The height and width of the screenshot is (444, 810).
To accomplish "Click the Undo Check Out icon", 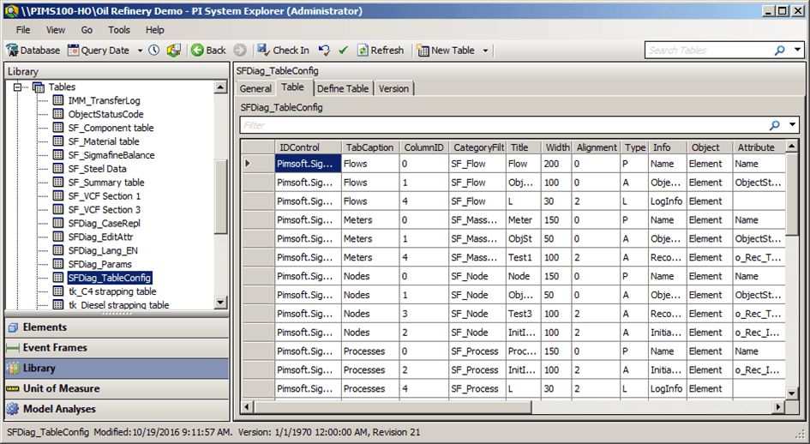I will point(324,50).
